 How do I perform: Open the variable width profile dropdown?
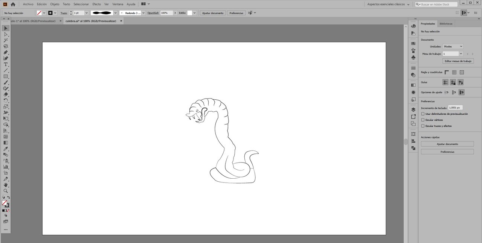tap(115, 13)
